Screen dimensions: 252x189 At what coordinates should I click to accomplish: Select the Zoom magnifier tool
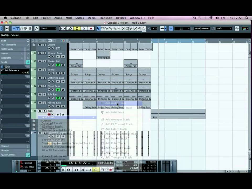click(119, 29)
